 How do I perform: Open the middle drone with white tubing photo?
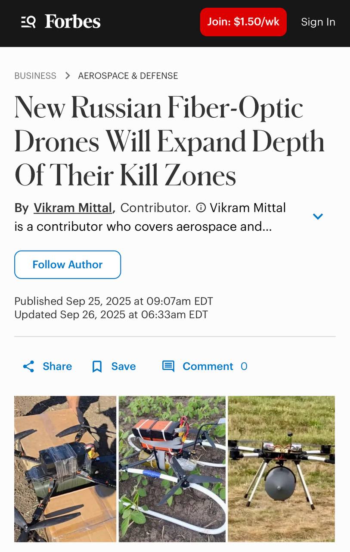pyautogui.click(x=172, y=469)
